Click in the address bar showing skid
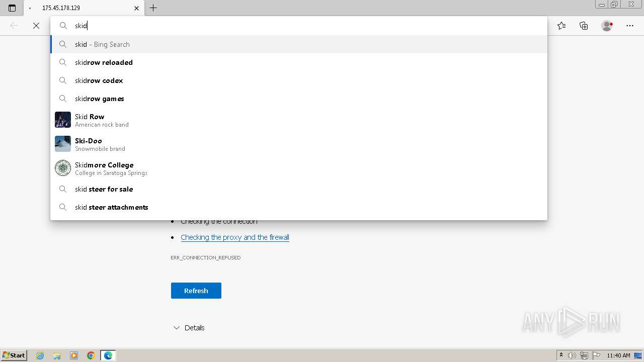The image size is (644, 362). 299,26
